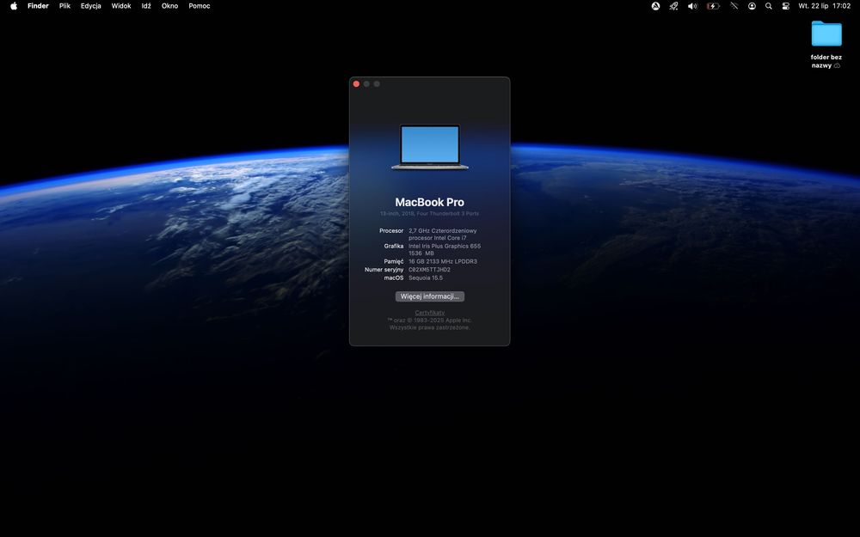The height and width of the screenshot is (537, 860).
Task: Click the processor value '2,7 GHz Czterordzeniowy'
Action: click(x=442, y=230)
